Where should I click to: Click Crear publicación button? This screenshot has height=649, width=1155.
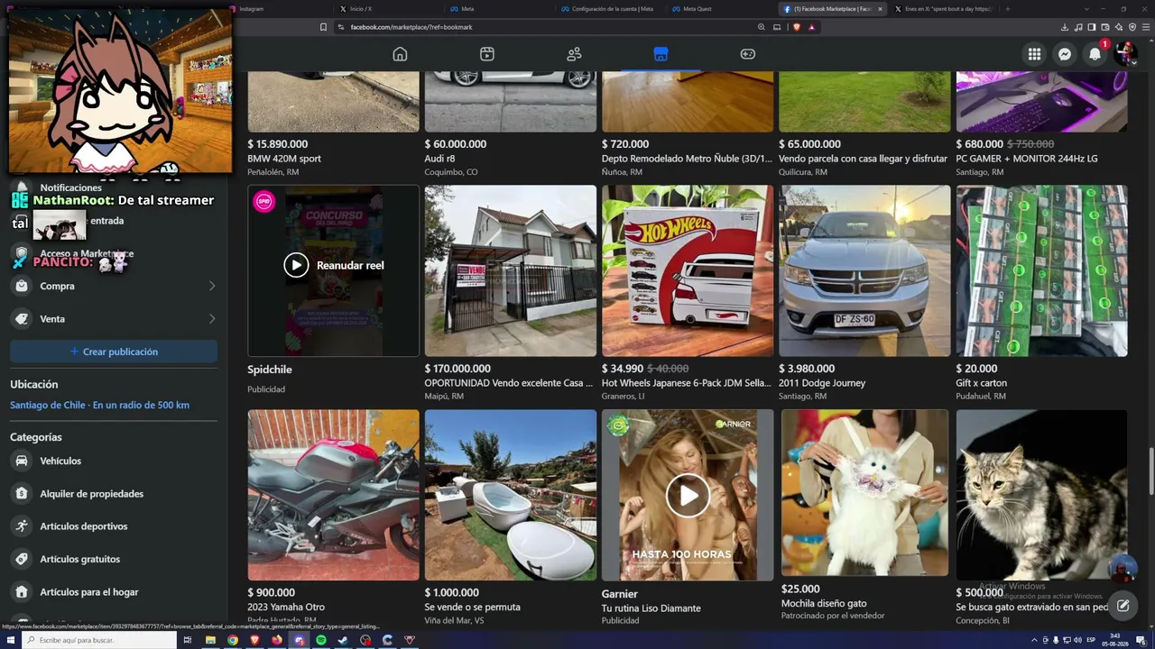(114, 352)
